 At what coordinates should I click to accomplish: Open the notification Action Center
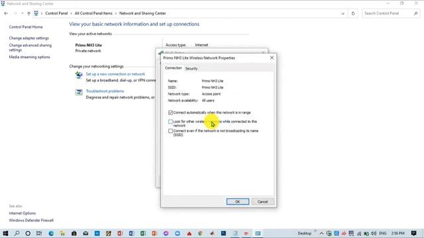413,233
